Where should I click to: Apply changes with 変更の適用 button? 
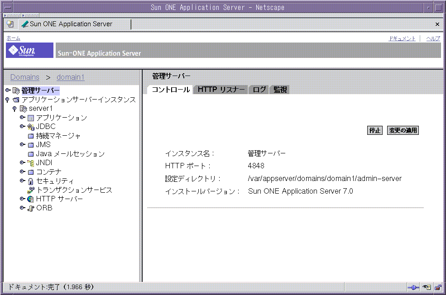pyautogui.click(x=403, y=130)
